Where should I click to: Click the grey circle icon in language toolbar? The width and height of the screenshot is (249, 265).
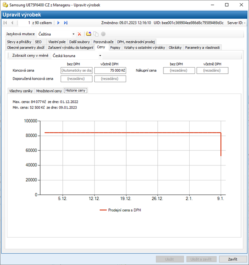click(x=103, y=34)
